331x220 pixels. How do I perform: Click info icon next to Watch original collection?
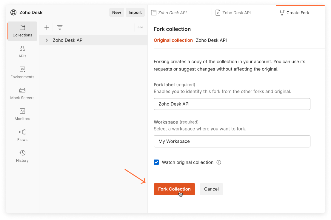pos(219,162)
